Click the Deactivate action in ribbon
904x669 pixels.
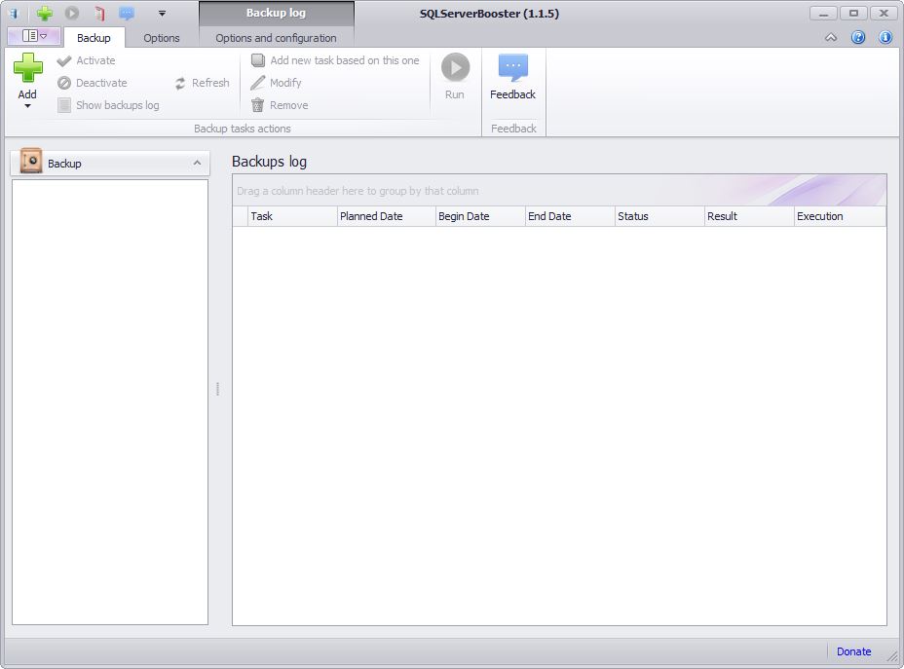pyautogui.click(x=93, y=83)
